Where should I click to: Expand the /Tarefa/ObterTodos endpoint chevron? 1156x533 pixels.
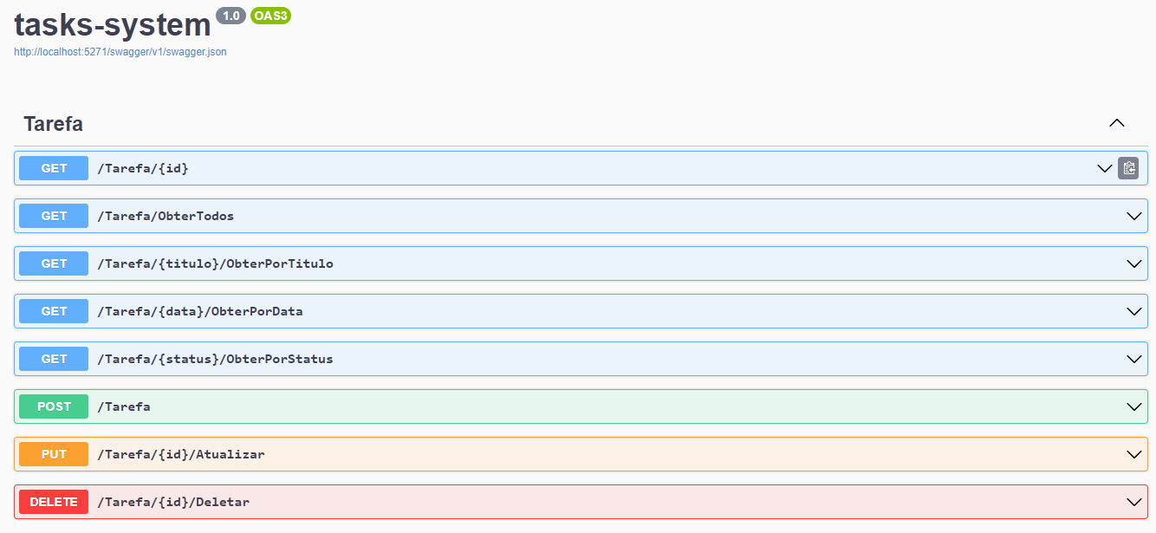click(x=1134, y=216)
